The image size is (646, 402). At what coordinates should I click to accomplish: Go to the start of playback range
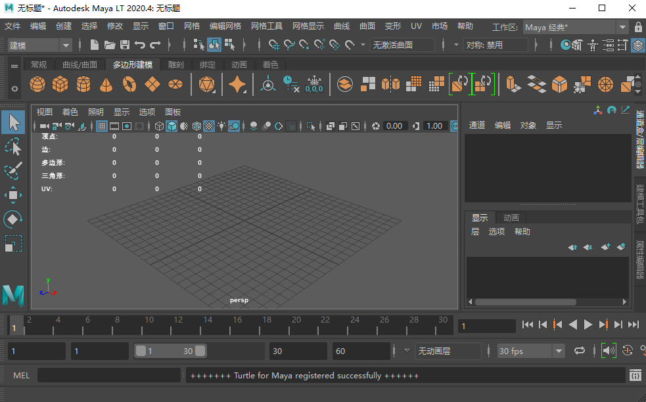(x=527, y=324)
